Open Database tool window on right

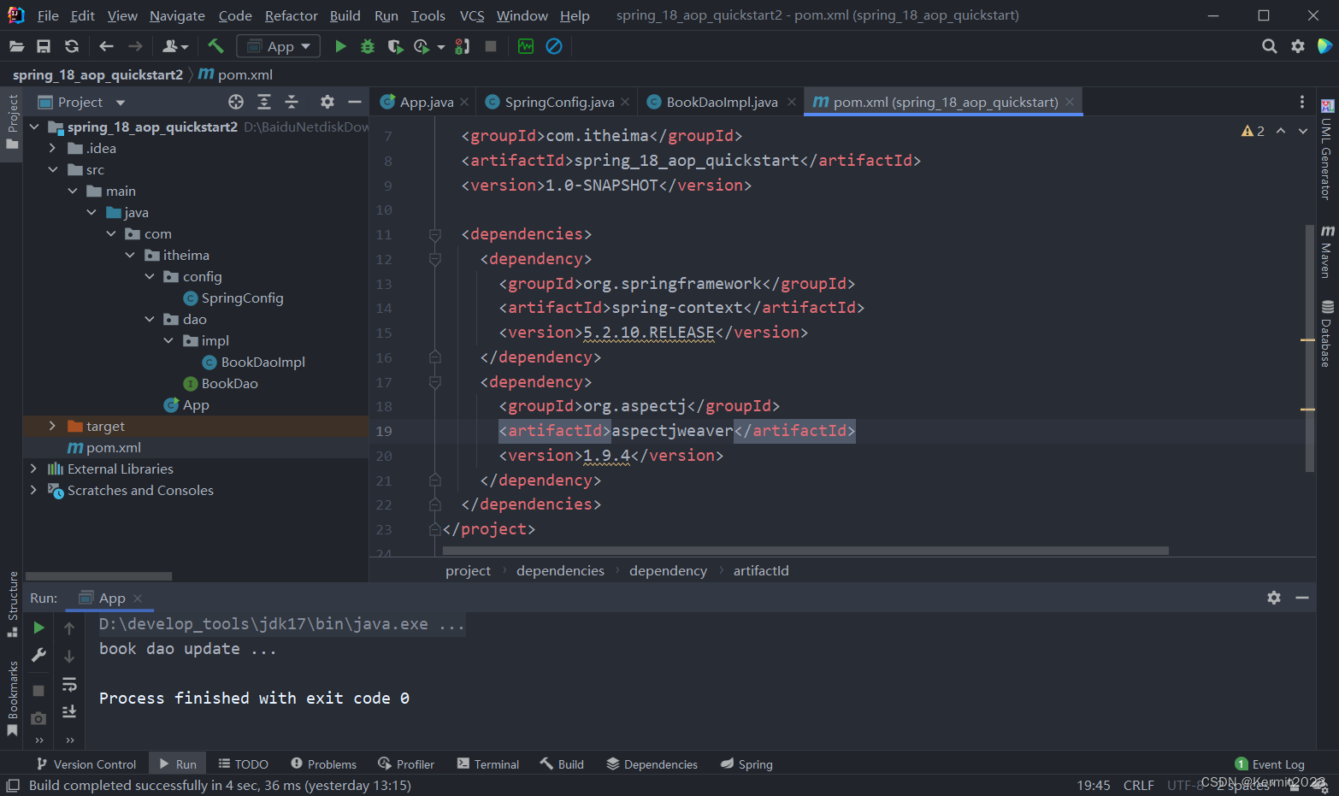[x=1326, y=333]
